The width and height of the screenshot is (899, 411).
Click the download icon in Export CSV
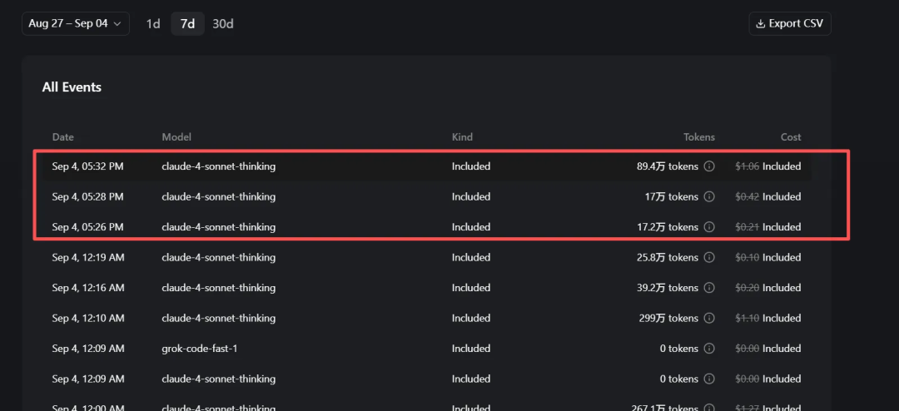(x=760, y=23)
